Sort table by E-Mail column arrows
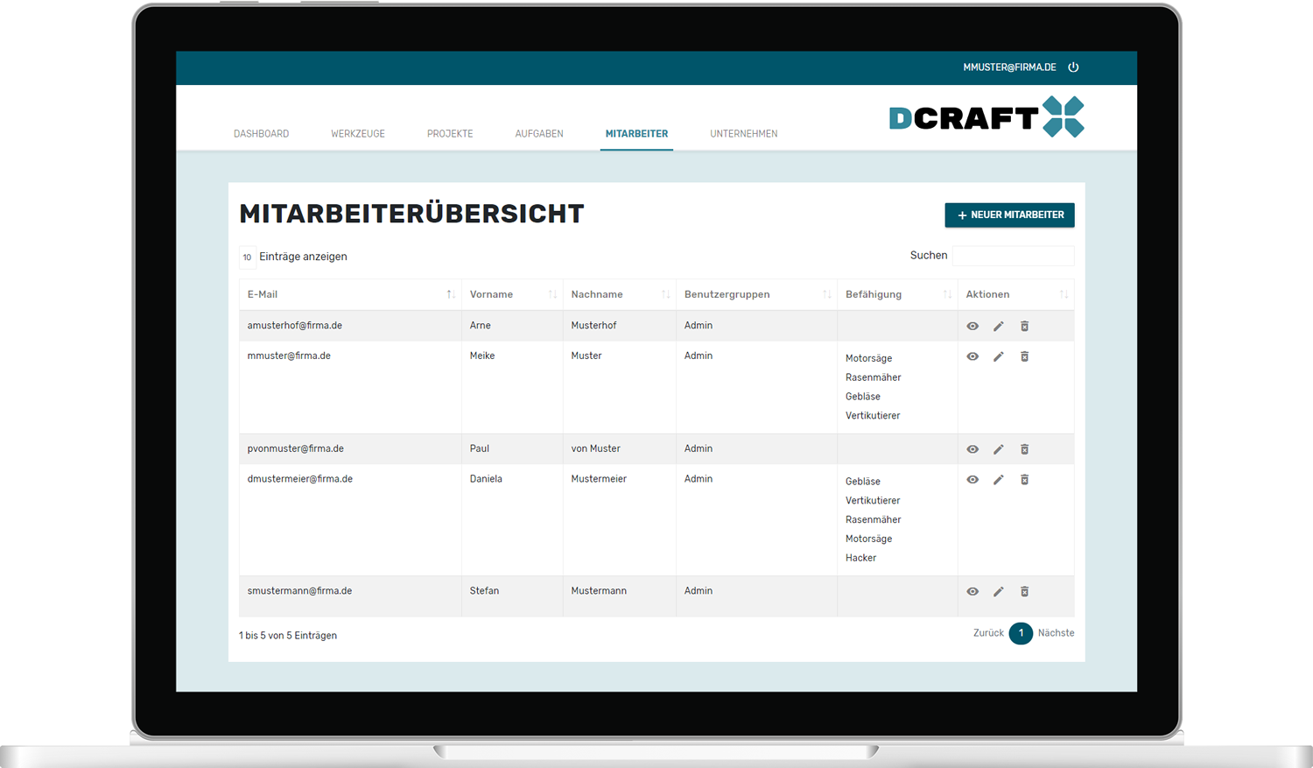The height and width of the screenshot is (768, 1313). [450, 295]
